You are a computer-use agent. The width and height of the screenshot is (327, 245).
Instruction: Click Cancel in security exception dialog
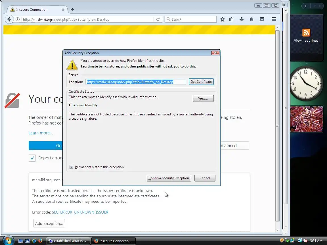(x=205, y=178)
